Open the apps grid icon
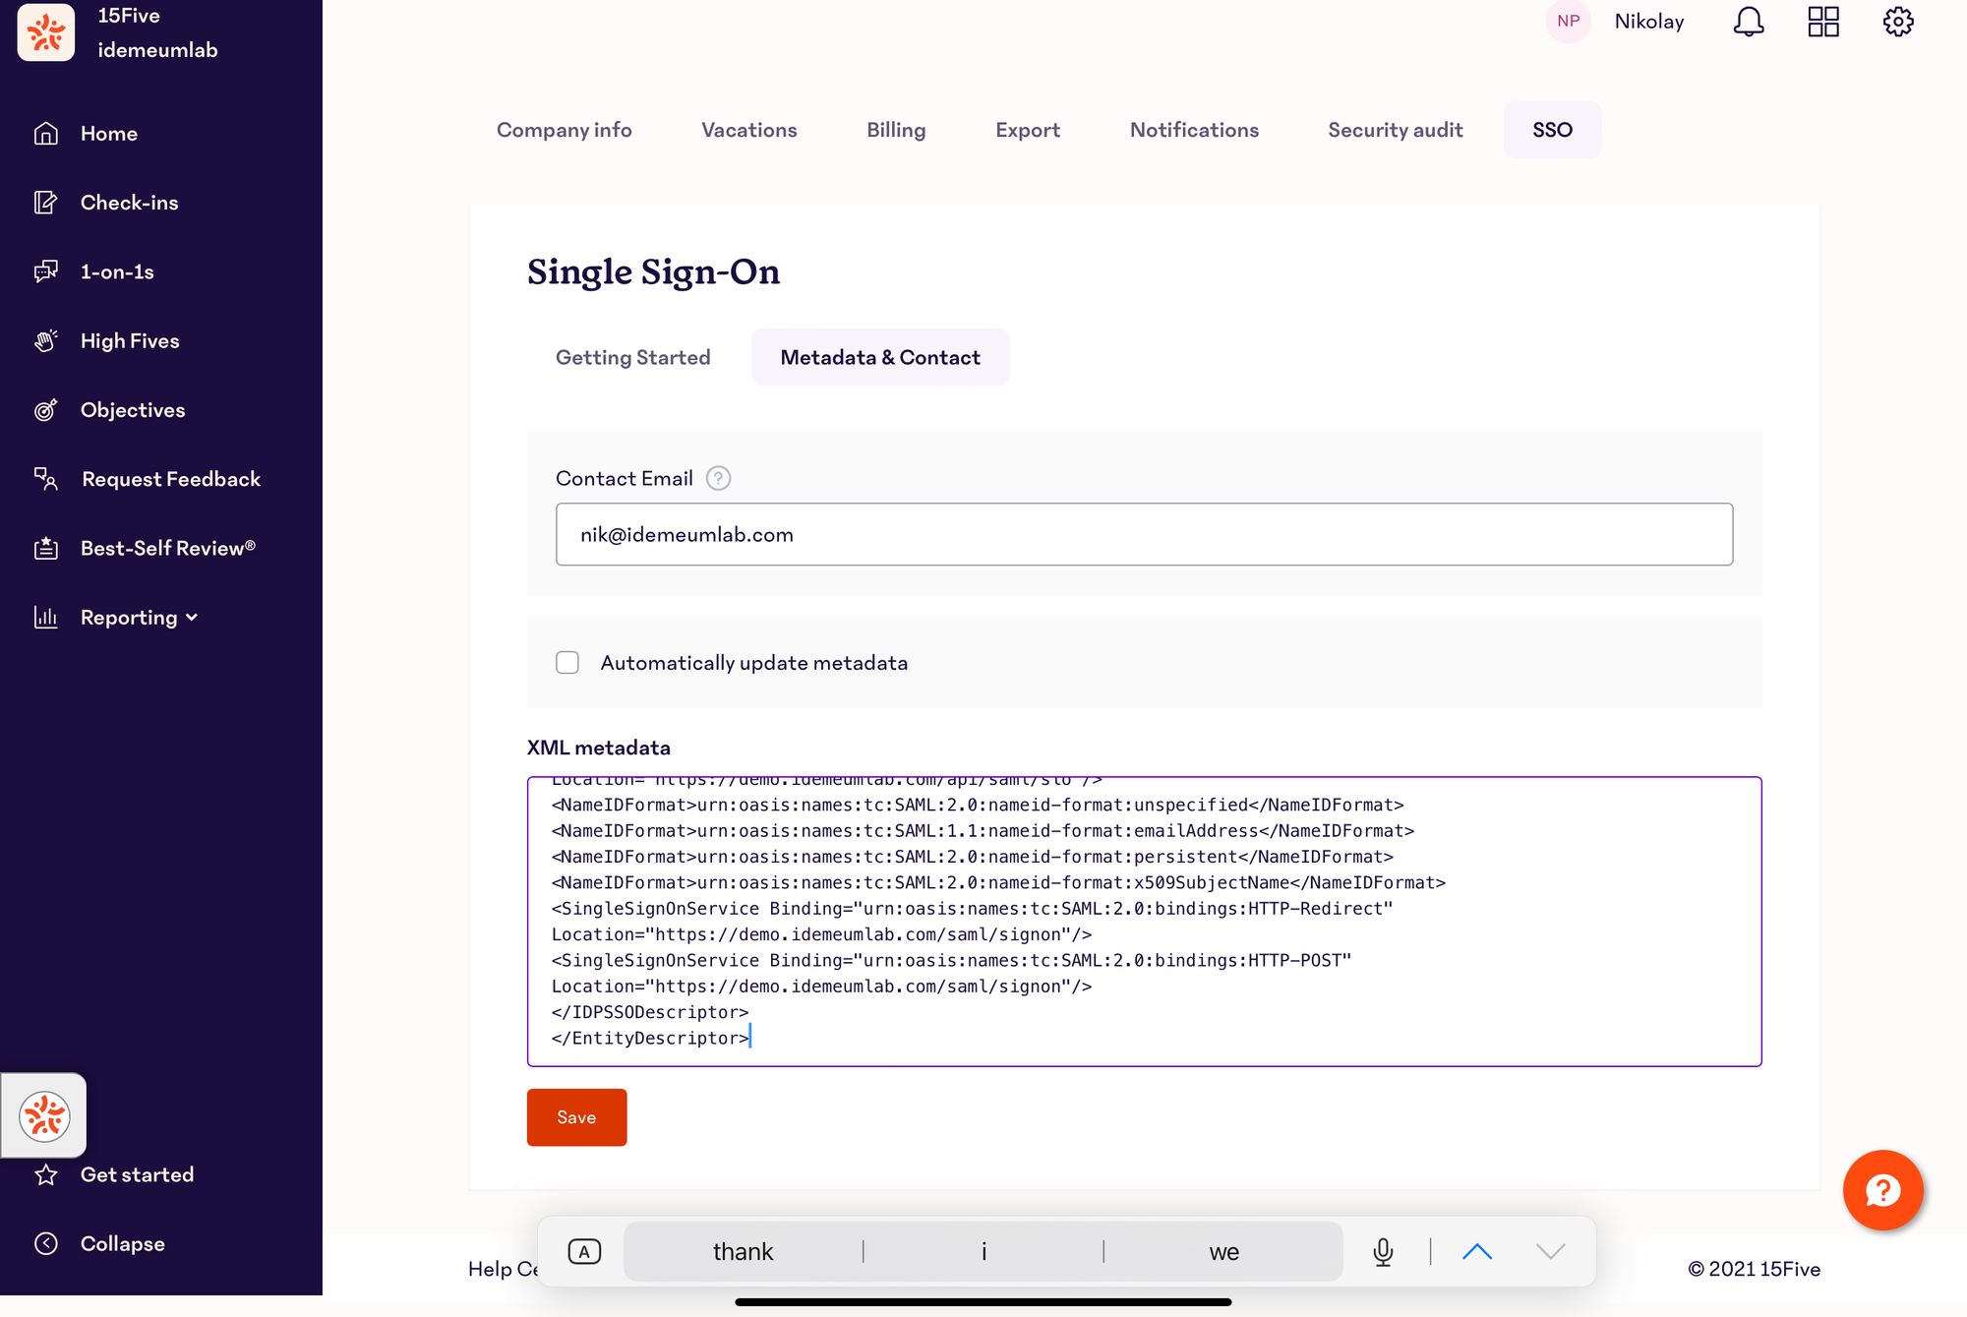 pyautogui.click(x=1822, y=22)
